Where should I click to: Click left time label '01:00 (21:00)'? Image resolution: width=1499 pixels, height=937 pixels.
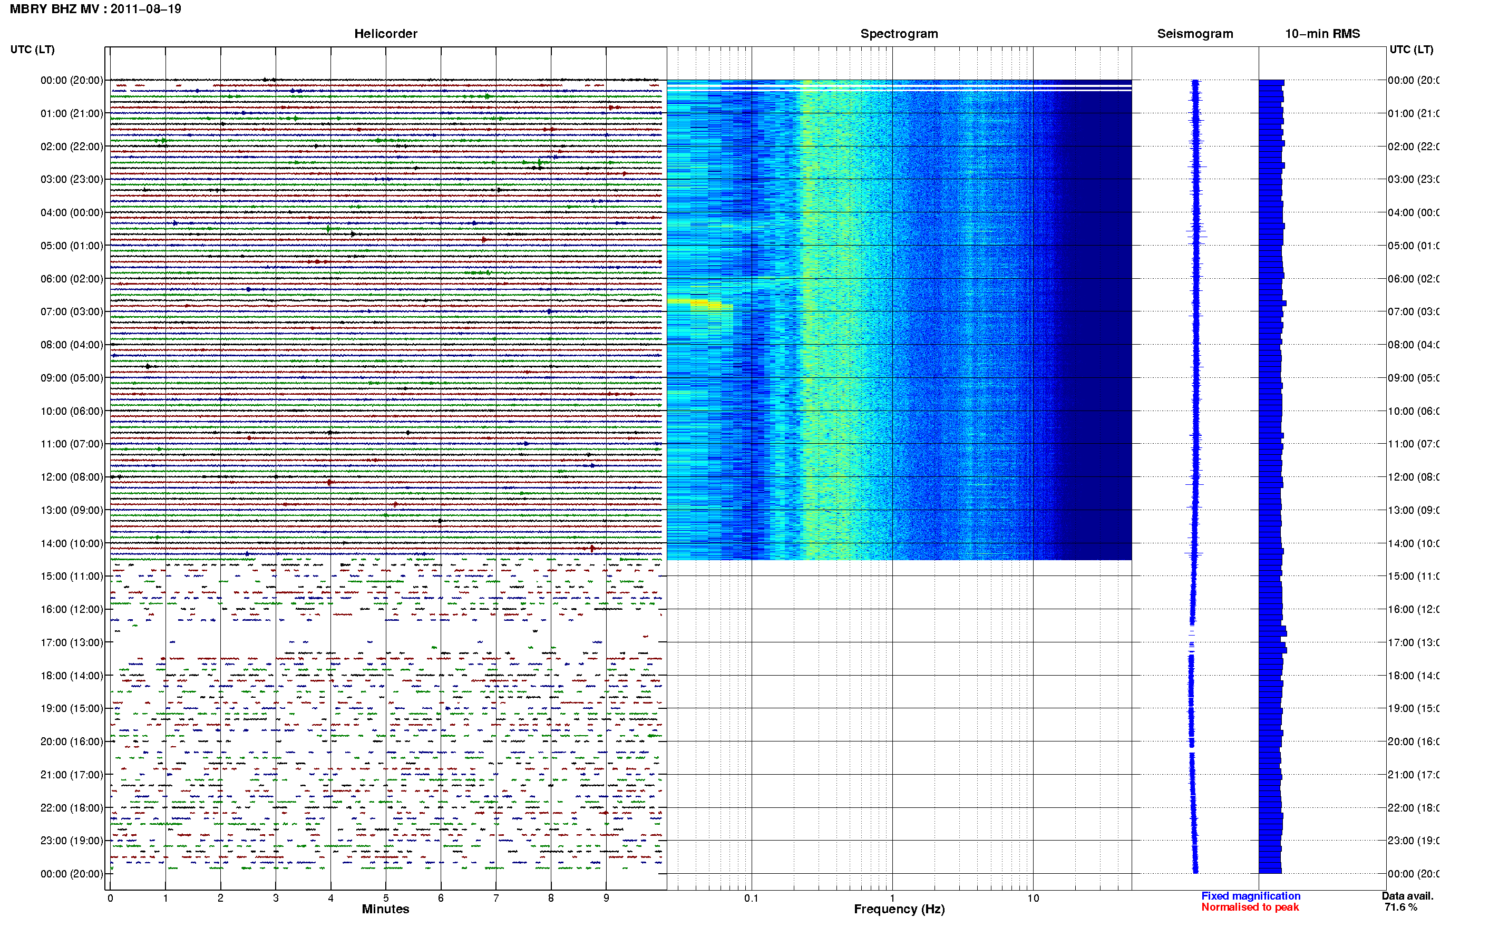pyautogui.click(x=72, y=113)
